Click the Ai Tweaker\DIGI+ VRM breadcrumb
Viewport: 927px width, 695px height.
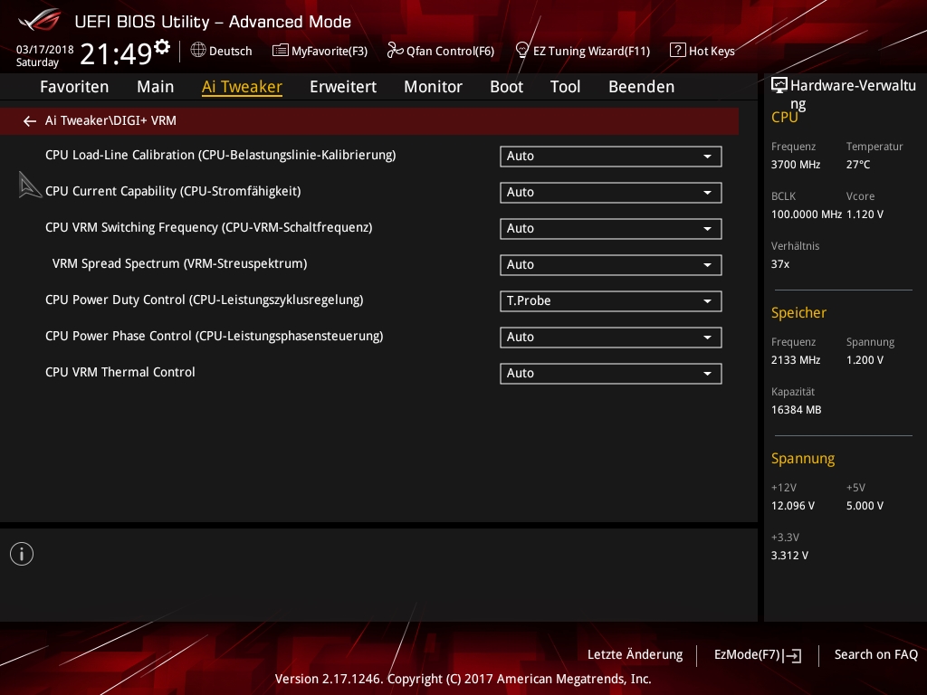point(110,120)
